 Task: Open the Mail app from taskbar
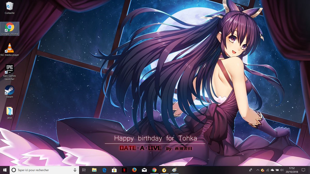click(144, 170)
